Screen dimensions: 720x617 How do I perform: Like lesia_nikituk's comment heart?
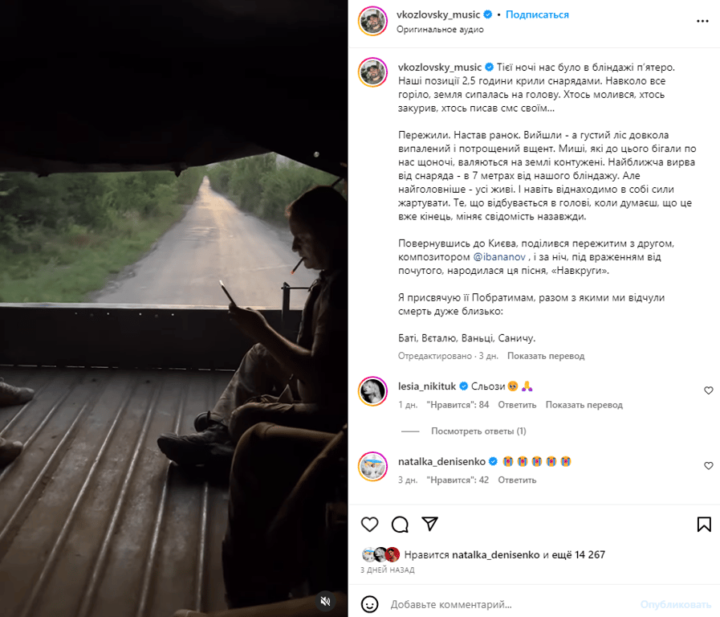point(709,390)
